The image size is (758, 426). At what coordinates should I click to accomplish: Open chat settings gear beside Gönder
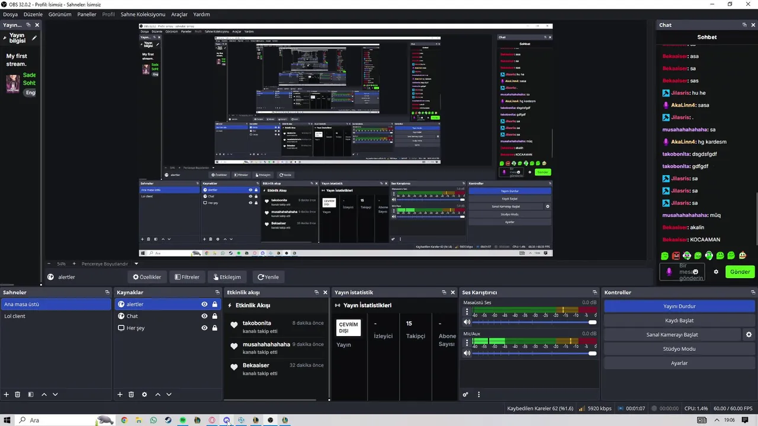coord(716,272)
